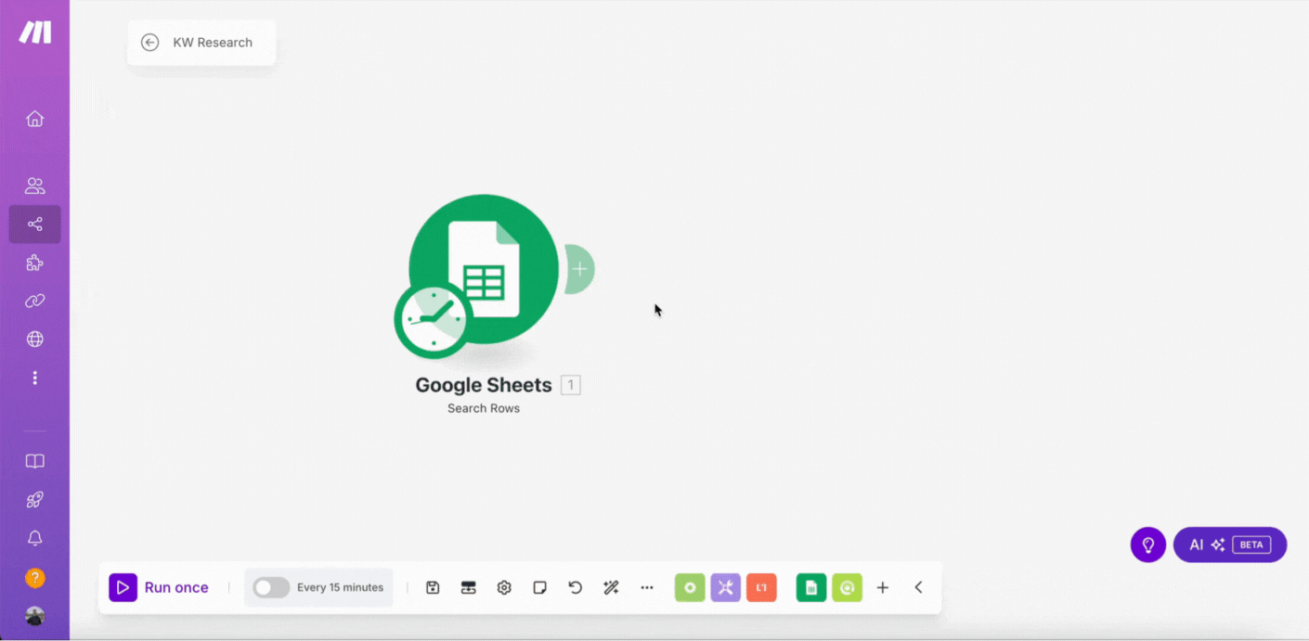Open the orange Help question mark
Image resolution: width=1309 pixels, height=641 pixels.
coord(35,578)
